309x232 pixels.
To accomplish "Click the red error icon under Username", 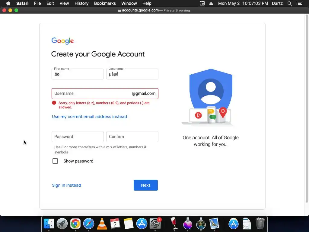I will point(54,103).
